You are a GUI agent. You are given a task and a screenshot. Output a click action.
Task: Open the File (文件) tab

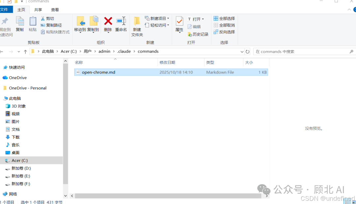(x=5, y=10)
